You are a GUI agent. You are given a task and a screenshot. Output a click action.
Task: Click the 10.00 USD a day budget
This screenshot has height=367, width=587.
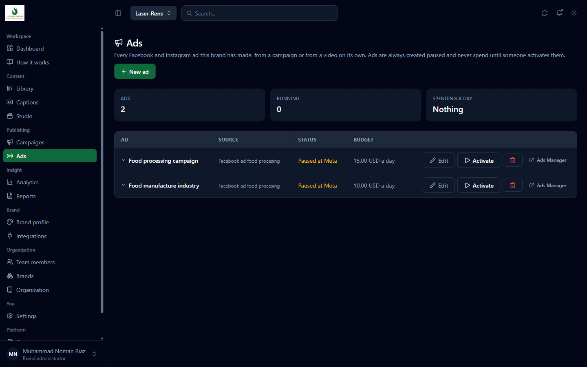click(374, 186)
